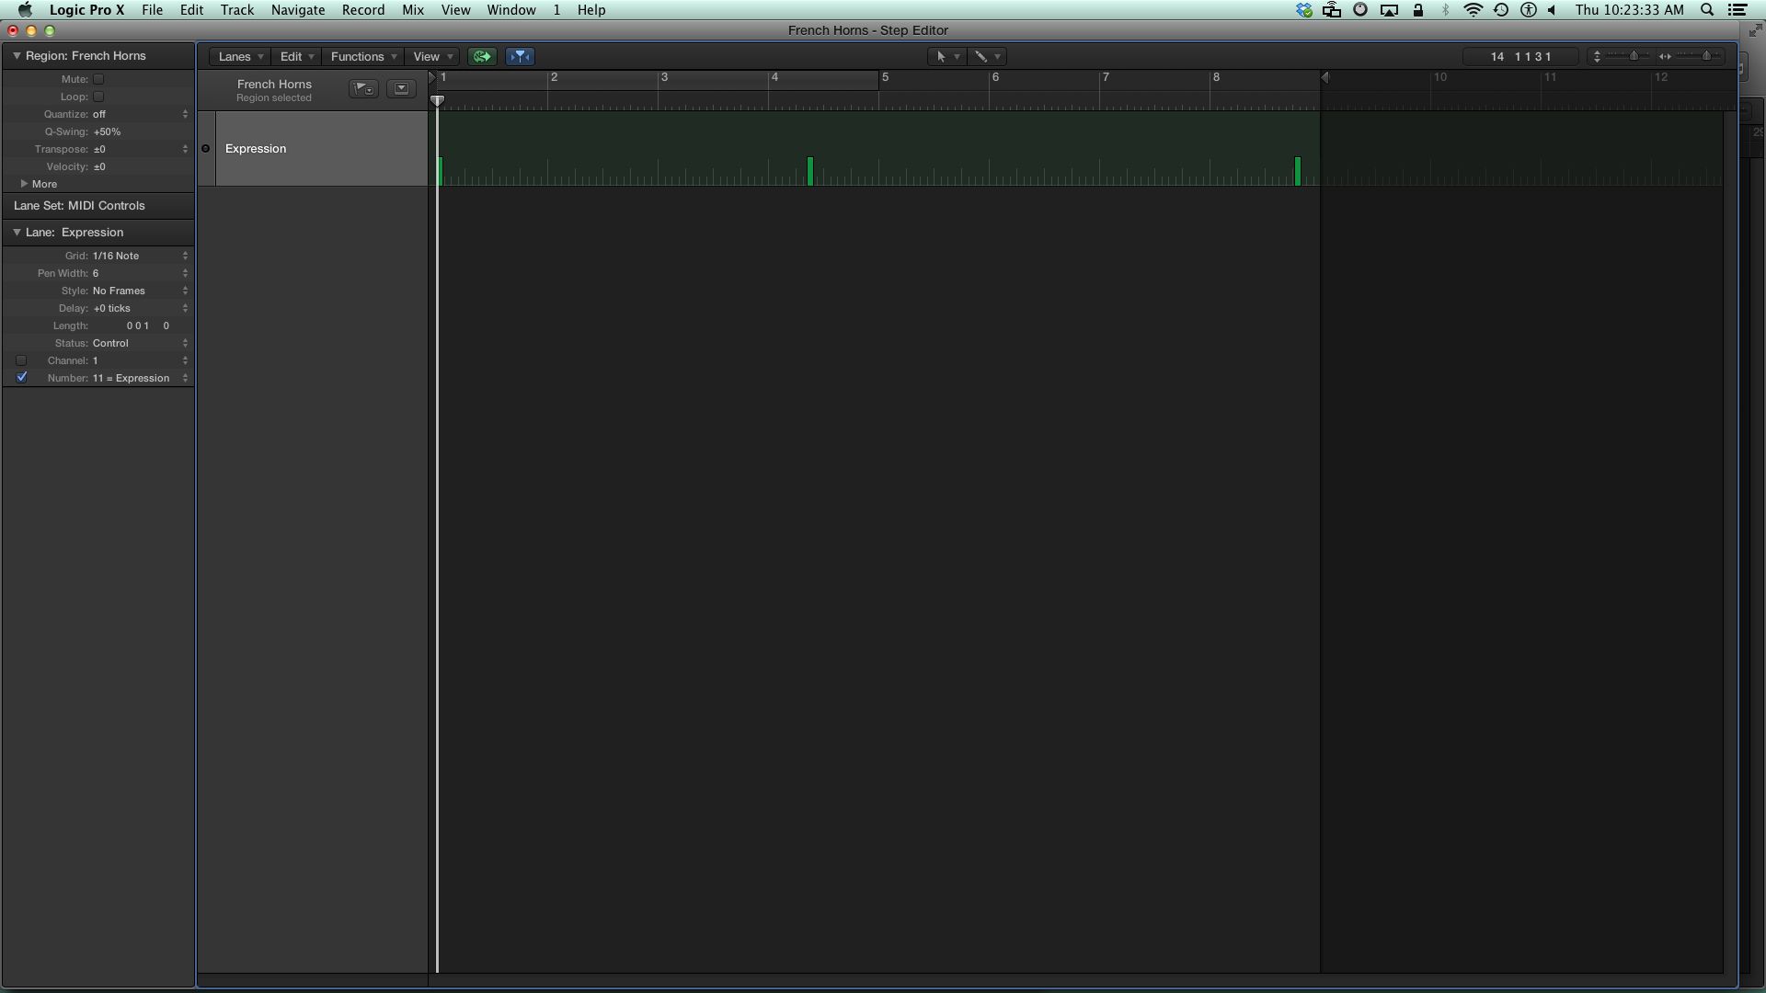This screenshot has width=1766, height=993.
Task: Click the Time Machine menu bar icon
Action: pos(1501,10)
